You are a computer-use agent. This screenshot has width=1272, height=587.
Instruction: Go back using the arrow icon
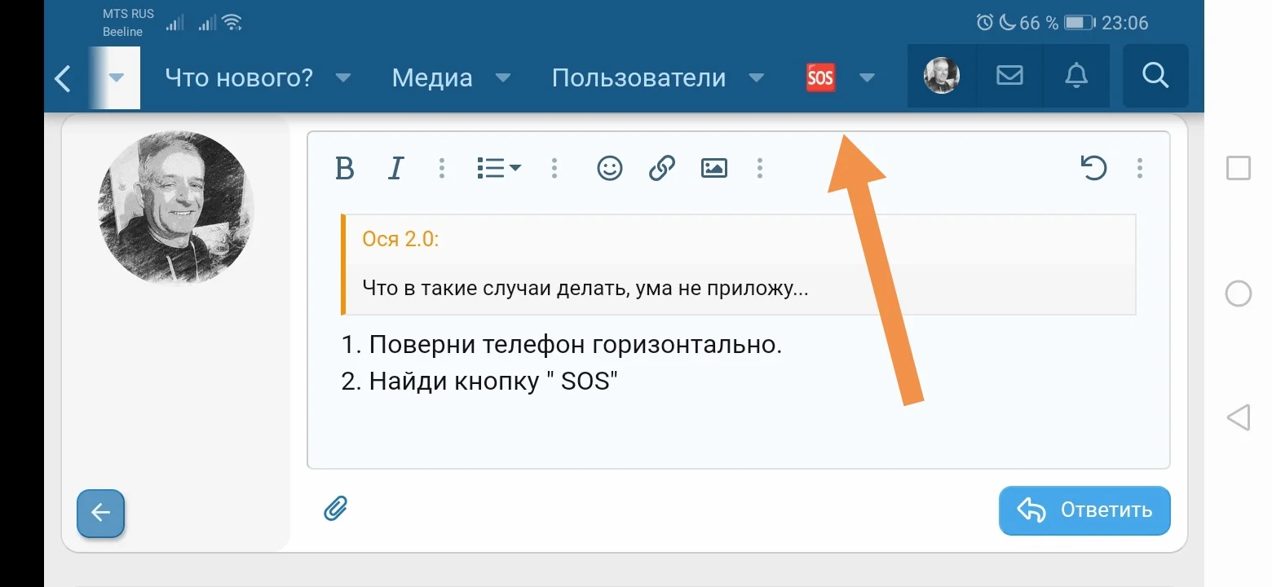[x=63, y=77]
